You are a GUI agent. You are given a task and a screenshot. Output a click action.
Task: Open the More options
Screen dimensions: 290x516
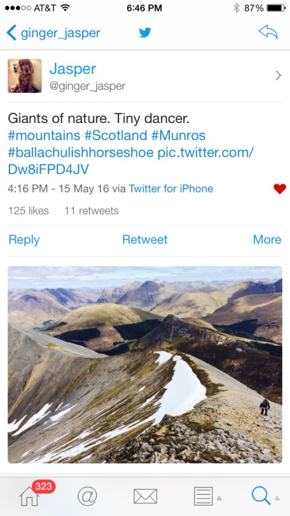(x=267, y=240)
